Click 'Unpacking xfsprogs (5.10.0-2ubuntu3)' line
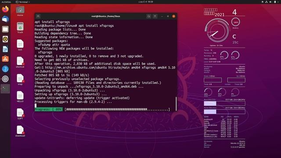Screen dimensions: 281x158 [x=70, y=90]
